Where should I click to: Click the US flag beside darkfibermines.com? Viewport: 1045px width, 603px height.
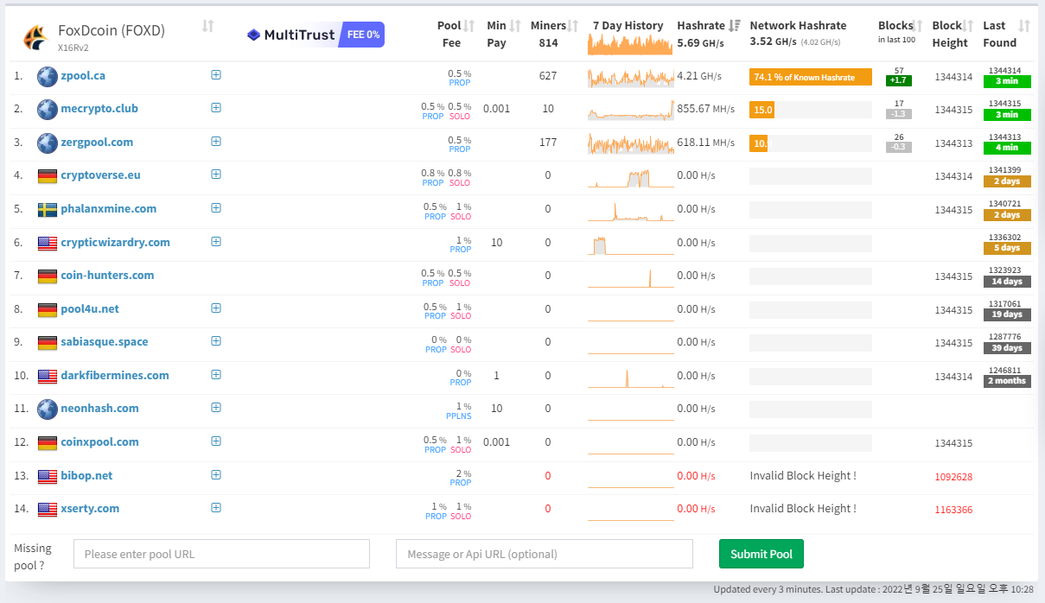[x=48, y=377]
